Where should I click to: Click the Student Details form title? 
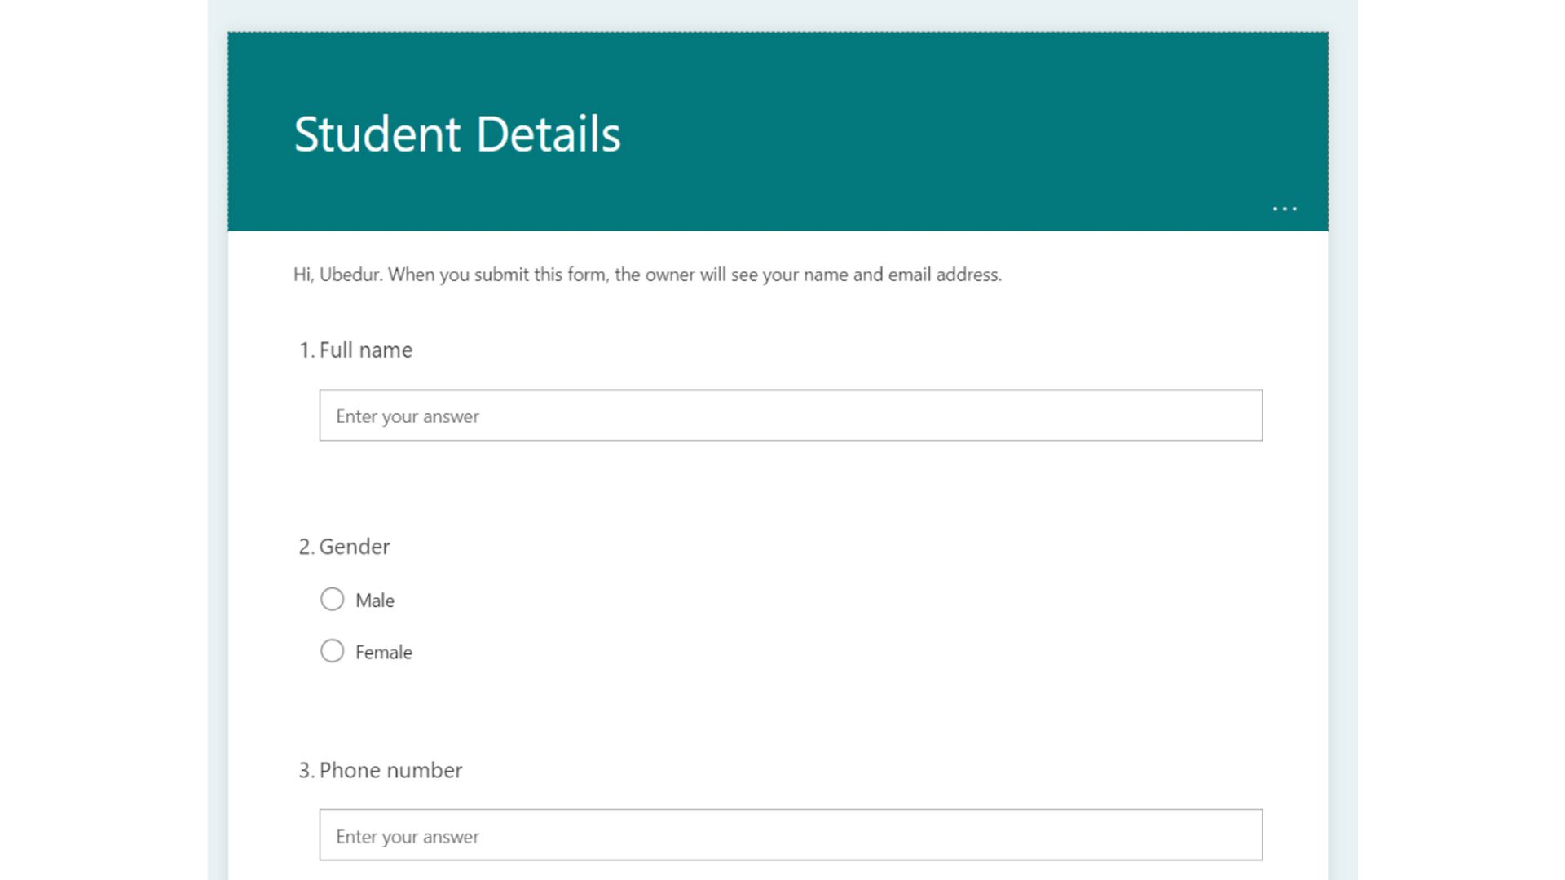coord(456,134)
